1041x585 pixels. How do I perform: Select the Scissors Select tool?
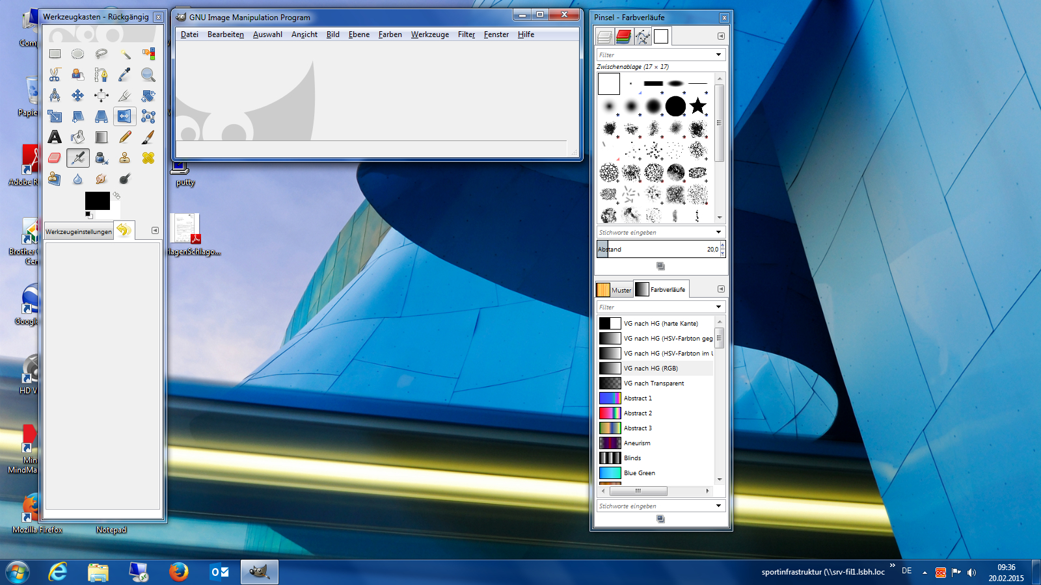55,75
